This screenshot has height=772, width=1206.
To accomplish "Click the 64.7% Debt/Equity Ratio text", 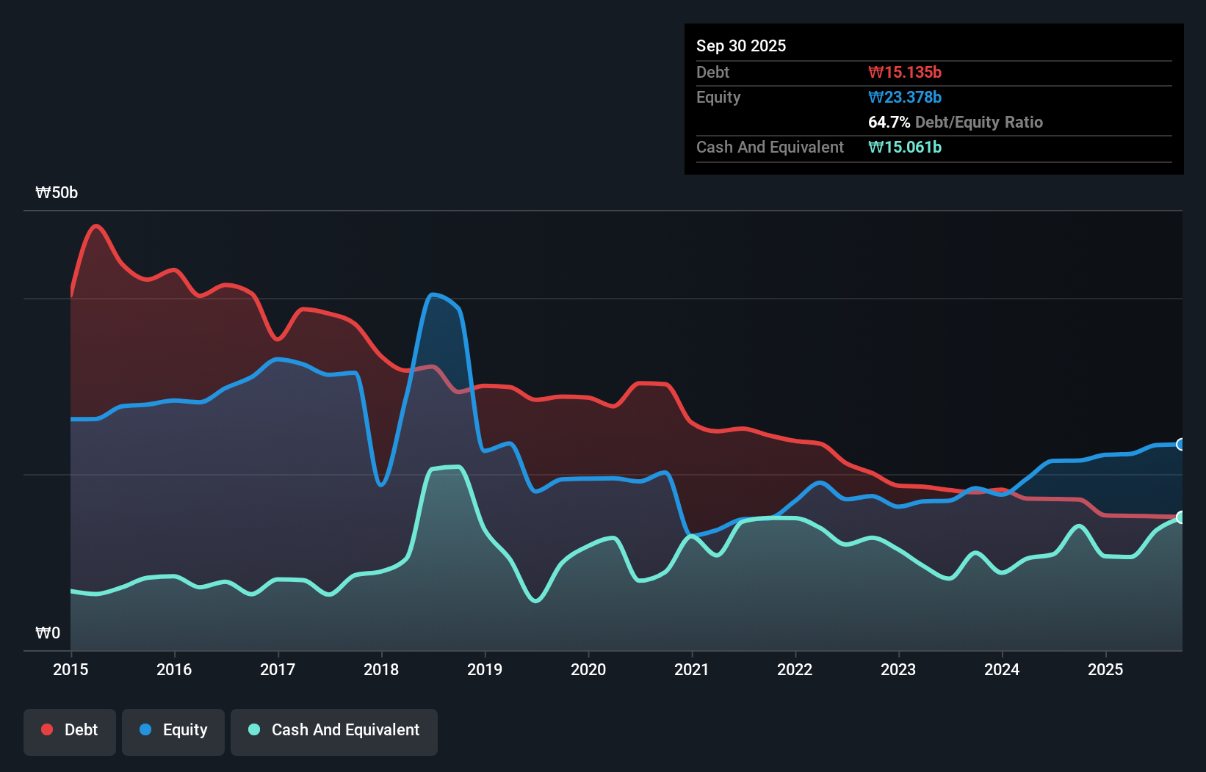I will coord(956,122).
